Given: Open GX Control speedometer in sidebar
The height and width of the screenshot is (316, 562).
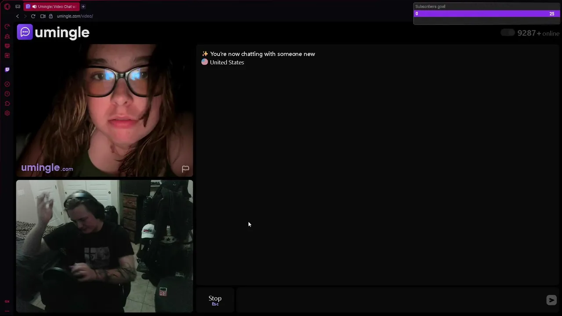Looking at the screenshot, I should 7,27.
